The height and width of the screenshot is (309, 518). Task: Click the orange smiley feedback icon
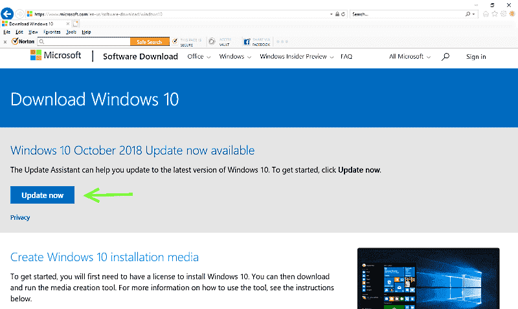(x=512, y=14)
